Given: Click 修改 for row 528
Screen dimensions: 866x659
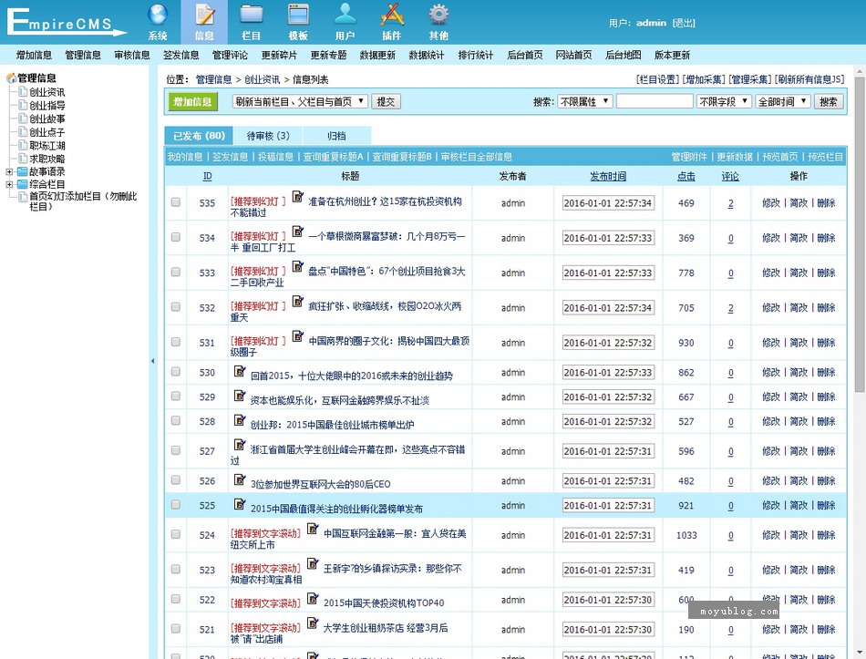Looking at the screenshot, I should pos(771,421).
